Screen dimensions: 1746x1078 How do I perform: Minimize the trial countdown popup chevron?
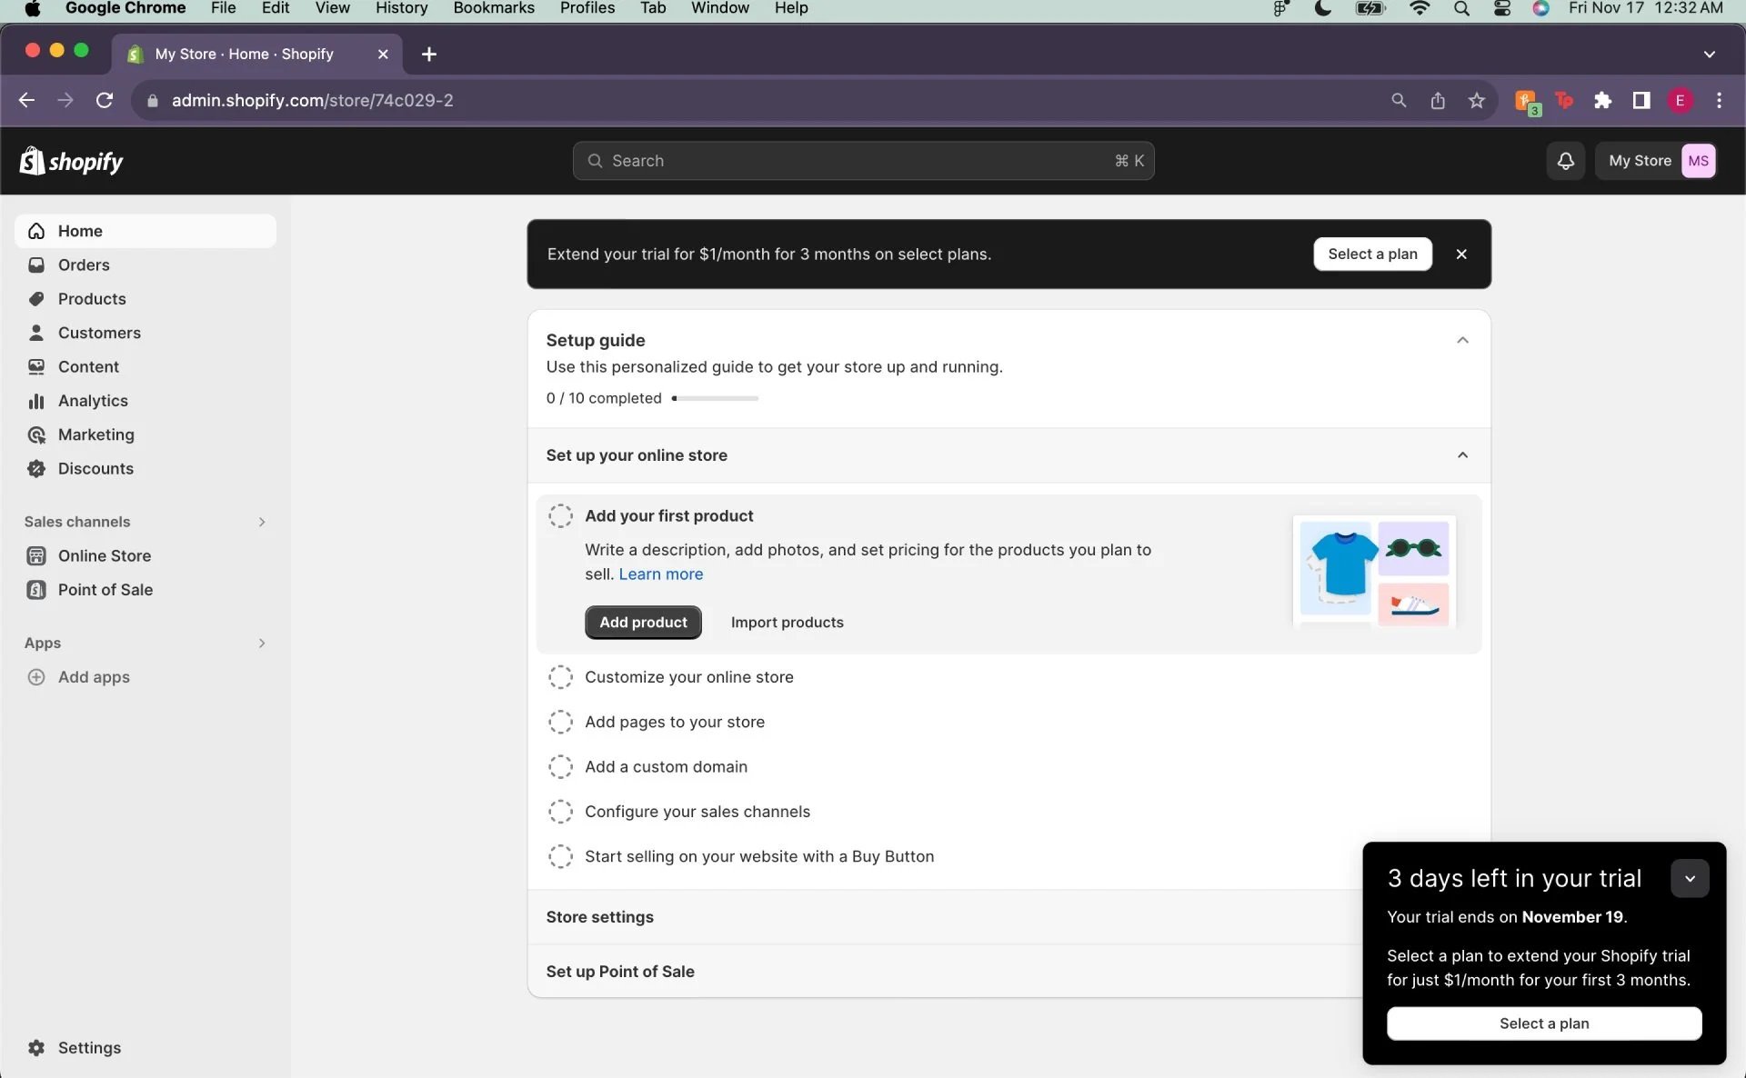(1690, 879)
